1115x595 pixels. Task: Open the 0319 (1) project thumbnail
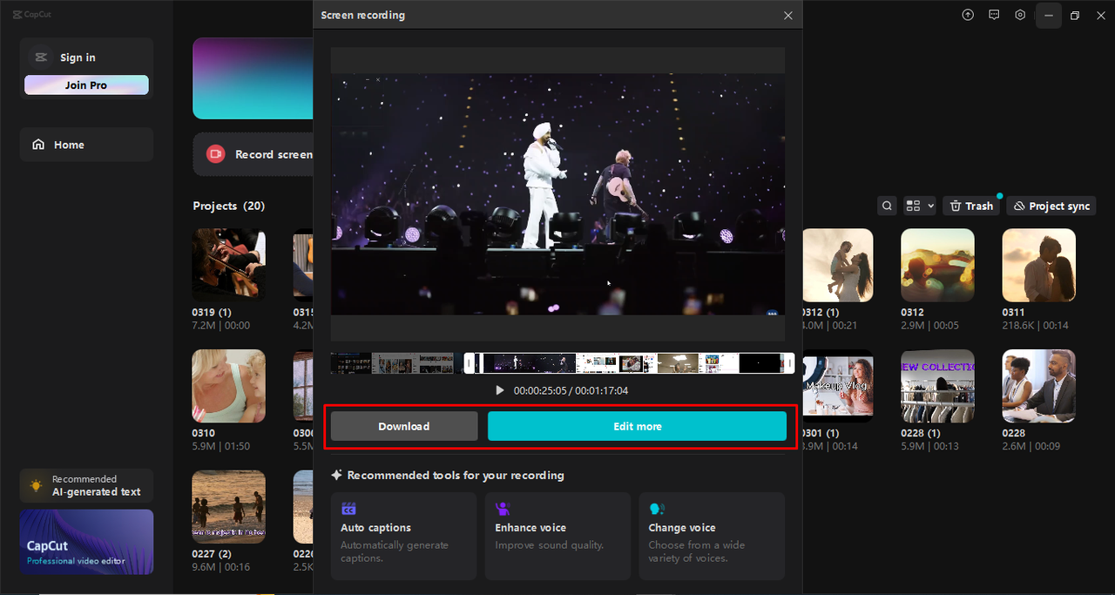[228, 264]
